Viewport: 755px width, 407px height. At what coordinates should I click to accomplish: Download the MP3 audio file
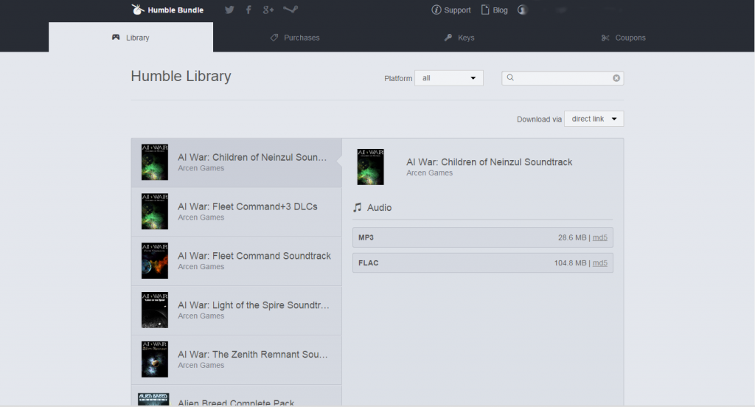coord(482,237)
